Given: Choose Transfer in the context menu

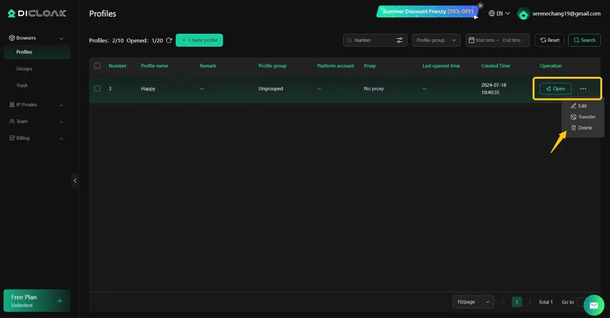Looking at the screenshot, I should point(583,117).
